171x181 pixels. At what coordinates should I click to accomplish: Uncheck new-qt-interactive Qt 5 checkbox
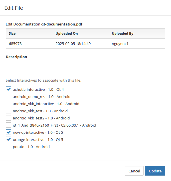pyautogui.click(x=8, y=132)
